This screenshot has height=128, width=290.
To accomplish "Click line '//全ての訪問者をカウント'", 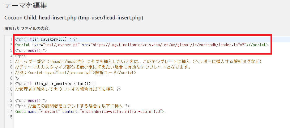I will tap(72, 106).
